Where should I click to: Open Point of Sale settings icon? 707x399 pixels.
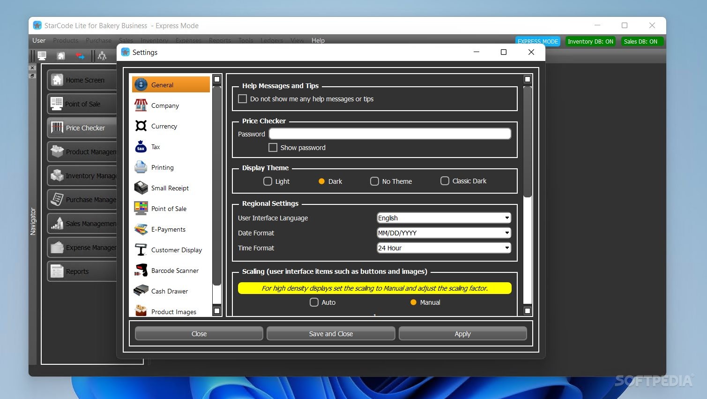click(x=141, y=209)
